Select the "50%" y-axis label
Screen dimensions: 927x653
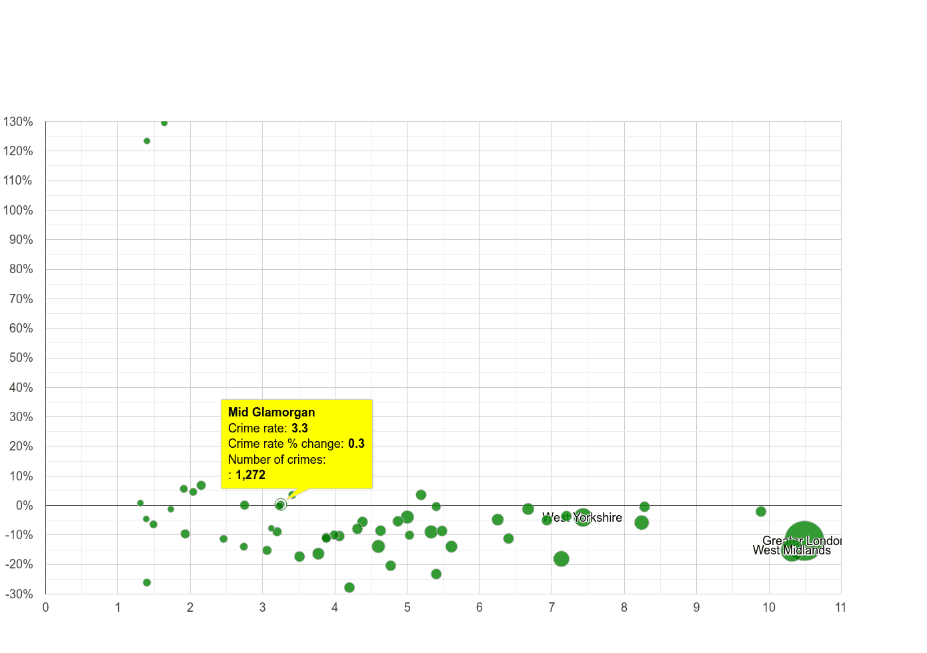21,358
